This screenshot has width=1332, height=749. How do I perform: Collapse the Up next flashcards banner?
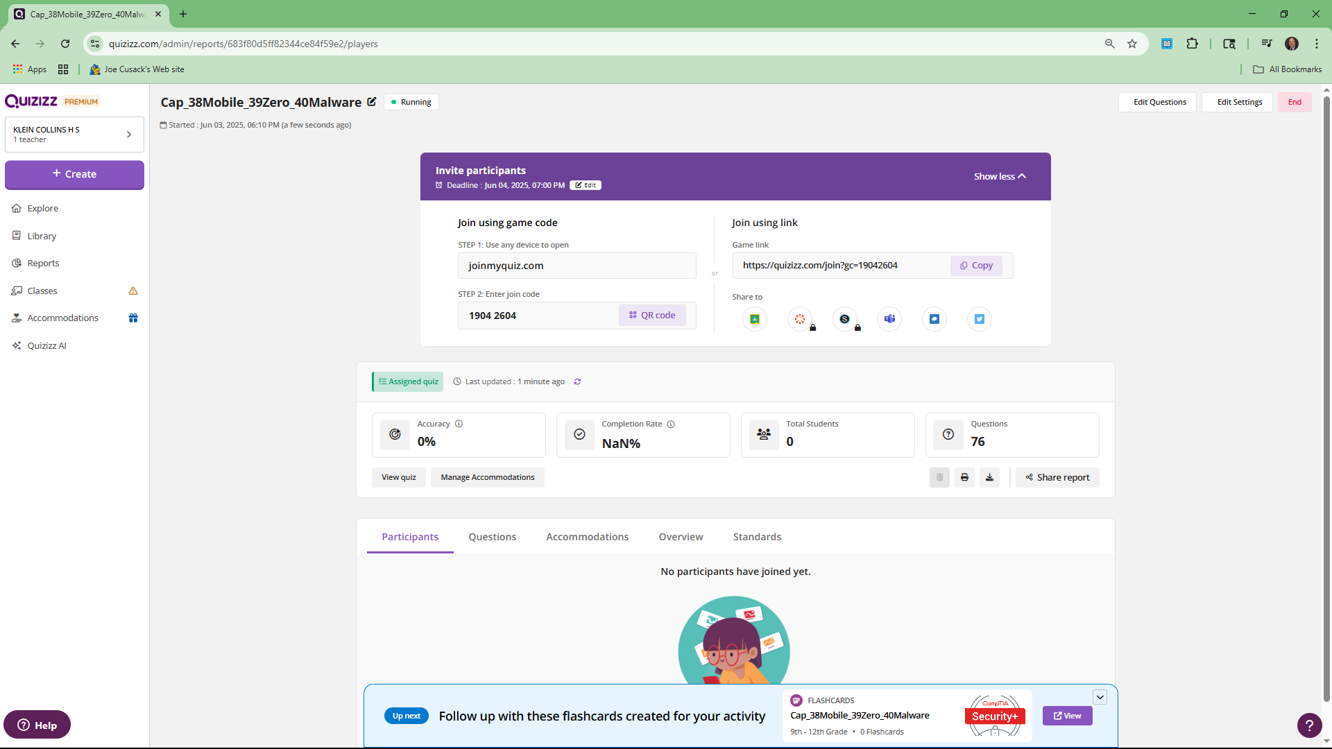click(1100, 697)
